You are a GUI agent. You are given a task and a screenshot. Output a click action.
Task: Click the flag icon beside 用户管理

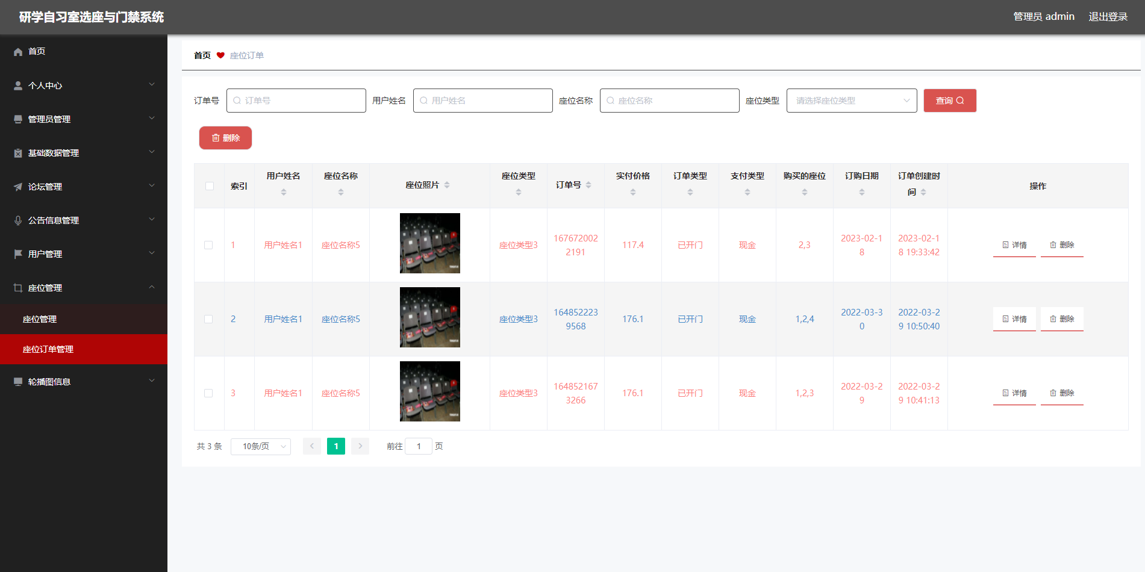click(x=18, y=254)
